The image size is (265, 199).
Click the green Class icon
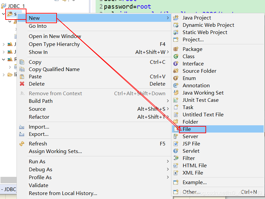coord(176,56)
